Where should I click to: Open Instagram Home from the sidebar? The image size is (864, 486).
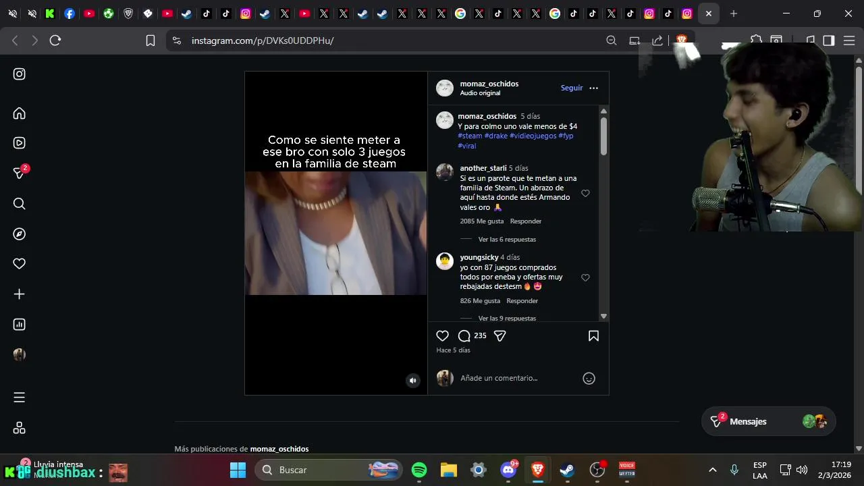pyautogui.click(x=20, y=113)
